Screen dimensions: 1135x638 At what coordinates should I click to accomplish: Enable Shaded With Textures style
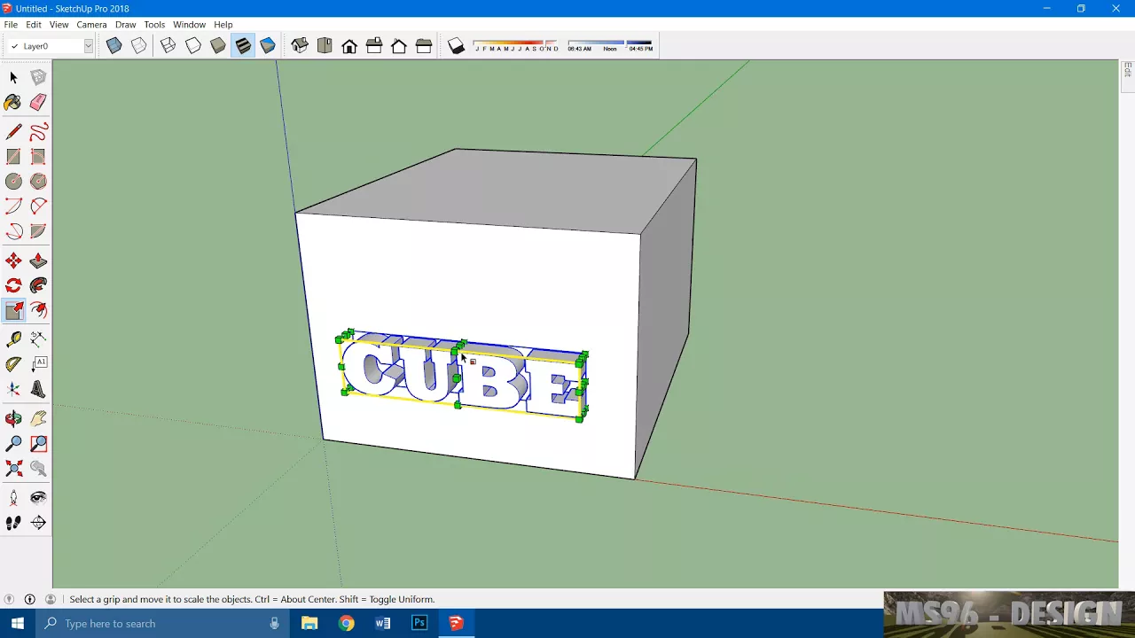pyautogui.click(x=243, y=46)
